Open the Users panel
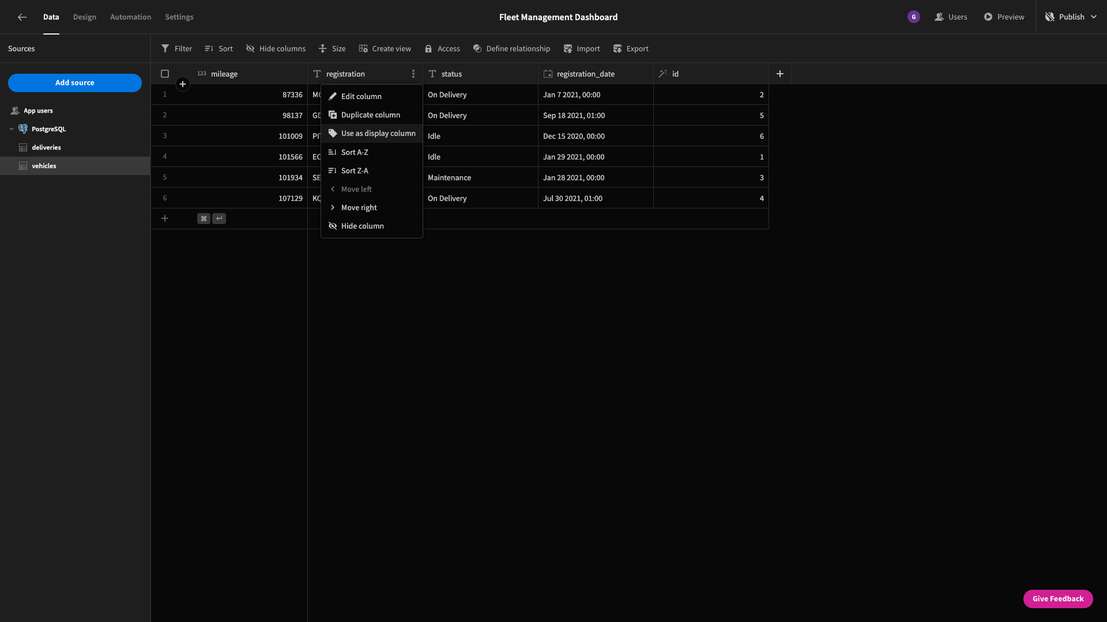1107x622 pixels. click(x=951, y=17)
